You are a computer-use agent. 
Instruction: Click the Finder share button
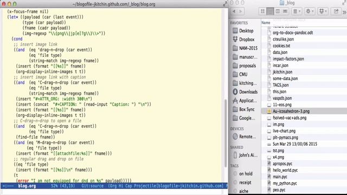[x=336, y=11]
